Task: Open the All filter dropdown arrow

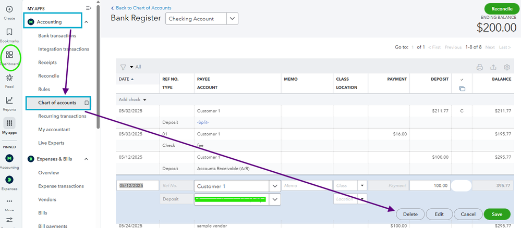Action: coord(131,67)
